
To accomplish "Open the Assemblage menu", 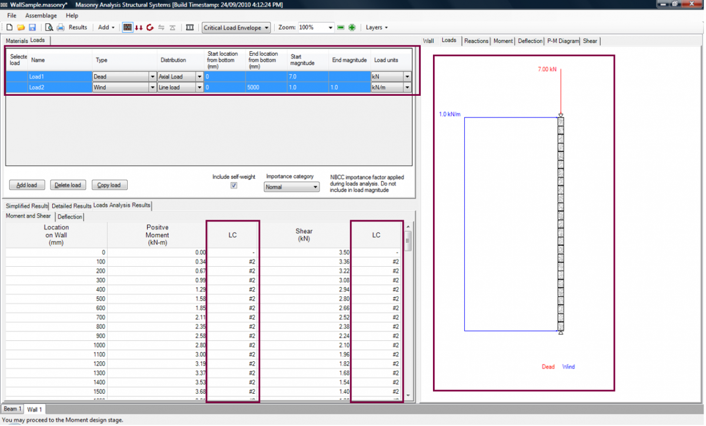I will 41,15.
